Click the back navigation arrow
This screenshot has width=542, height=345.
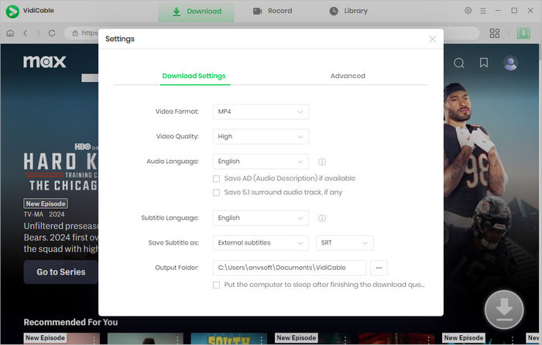point(26,33)
